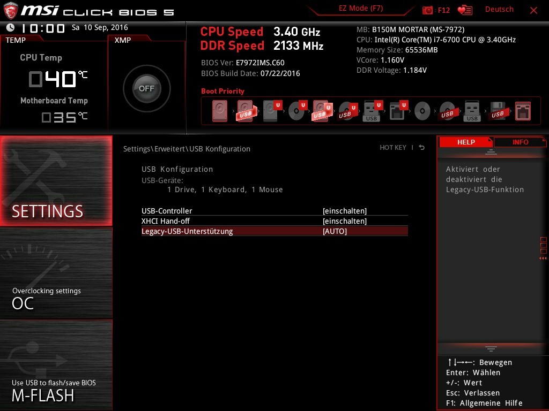Image resolution: width=549 pixels, height=411 pixels.
Task: Close the BIOS with the X icon
Action: coord(533,10)
